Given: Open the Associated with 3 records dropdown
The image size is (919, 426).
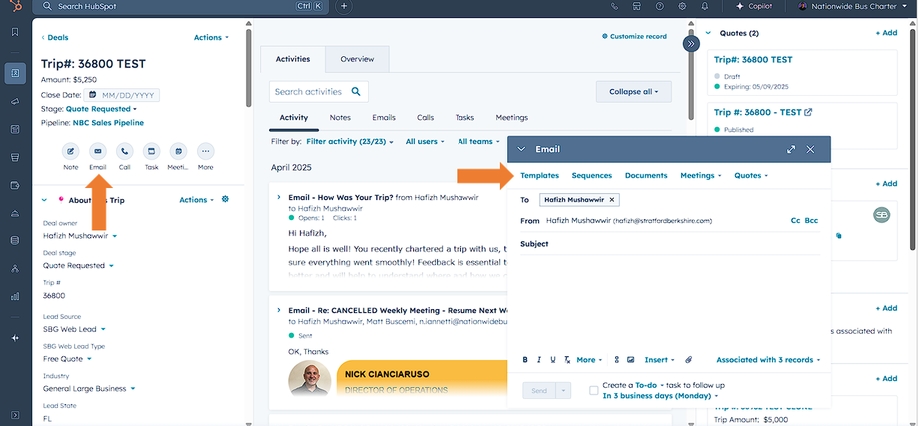Looking at the screenshot, I should coord(768,360).
